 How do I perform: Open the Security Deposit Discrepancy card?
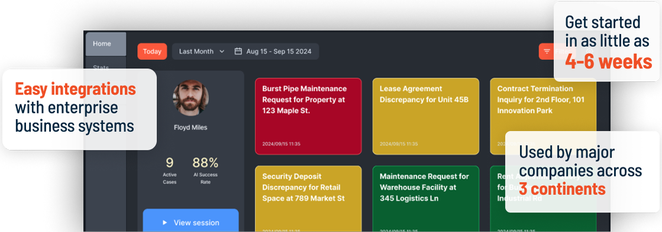click(308, 199)
